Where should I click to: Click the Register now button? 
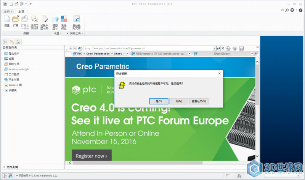[x=91, y=156]
